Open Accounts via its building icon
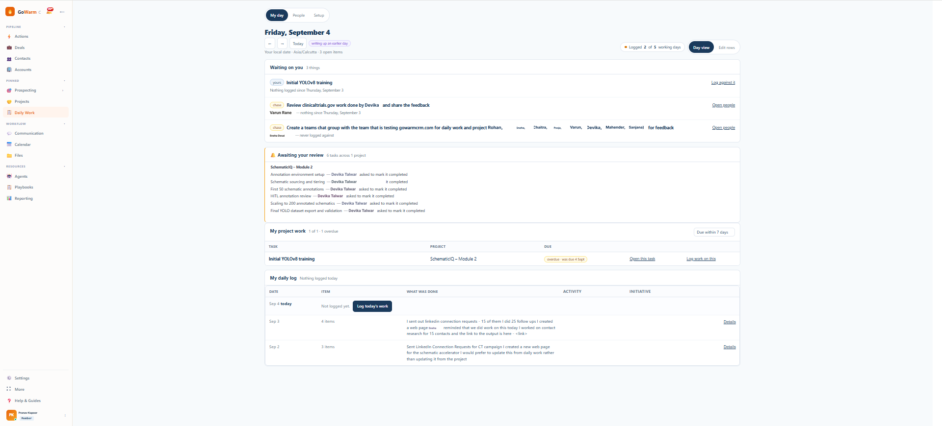Viewport: 942px width, 426px height. (9, 70)
